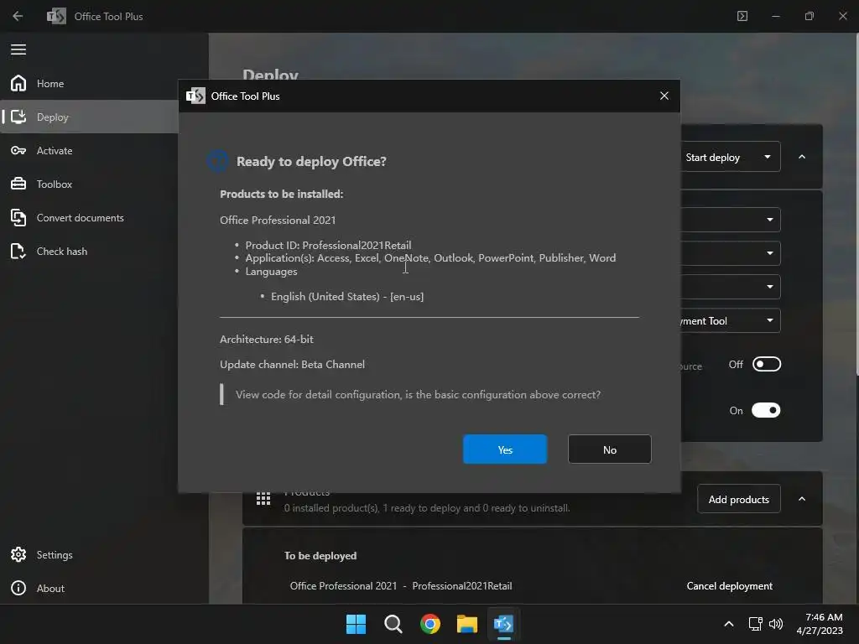Click the Office Tool Plus title bar logo
The height and width of the screenshot is (644, 859).
click(x=56, y=16)
